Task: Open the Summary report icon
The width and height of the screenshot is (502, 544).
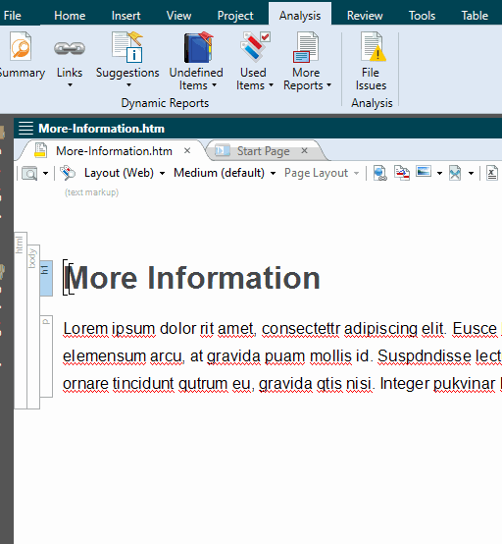Action: tap(21, 46)
